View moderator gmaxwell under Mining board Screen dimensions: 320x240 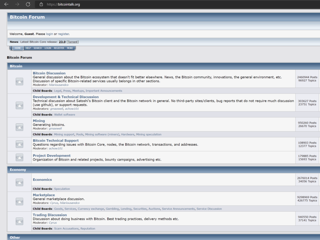pyautogui.click(x=55, y=129)
